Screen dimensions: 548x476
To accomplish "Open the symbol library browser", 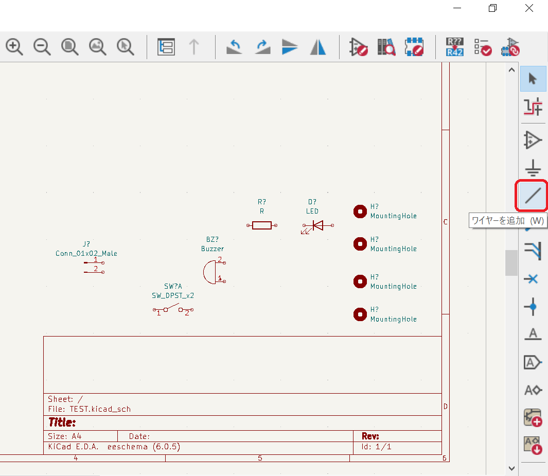I will pyautogui.click(x=386, y=47).
